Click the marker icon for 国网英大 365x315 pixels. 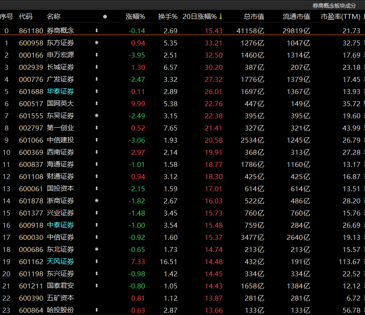(96, 103)
